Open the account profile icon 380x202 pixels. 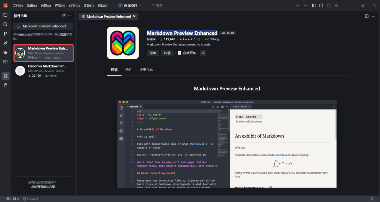pyautogui.click(x=336, y=6)
